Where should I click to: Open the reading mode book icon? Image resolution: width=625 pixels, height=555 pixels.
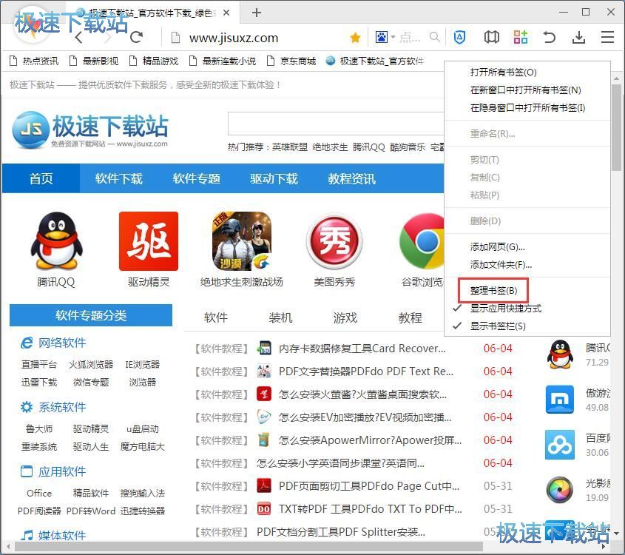point(491,38)
